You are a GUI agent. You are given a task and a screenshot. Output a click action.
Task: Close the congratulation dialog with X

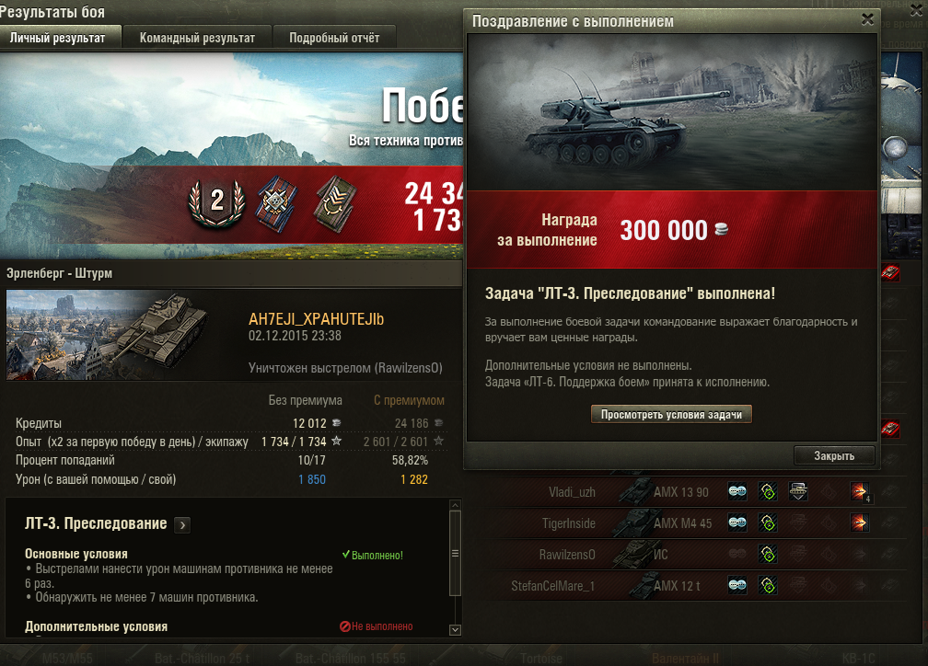[x=867, y=19]
